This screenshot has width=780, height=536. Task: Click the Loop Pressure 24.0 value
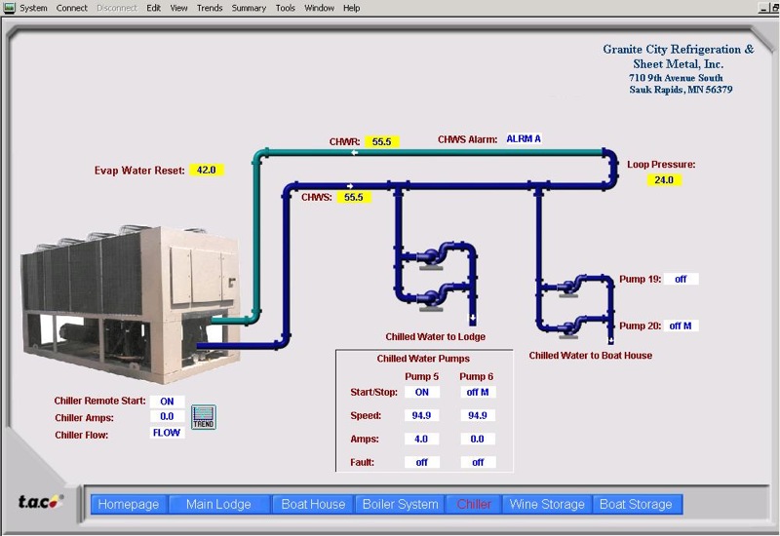point(664,180)
